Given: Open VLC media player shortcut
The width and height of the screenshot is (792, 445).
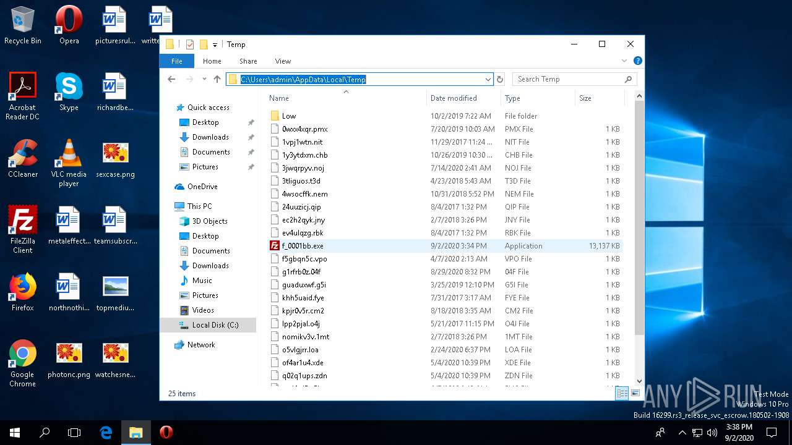Looking at the screenshot, I should point(69,163).
